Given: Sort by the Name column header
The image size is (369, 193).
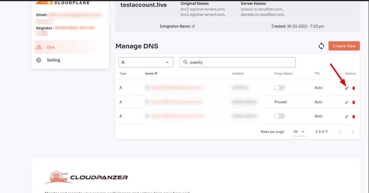Looking at the screenshot, I should [149, 73].
